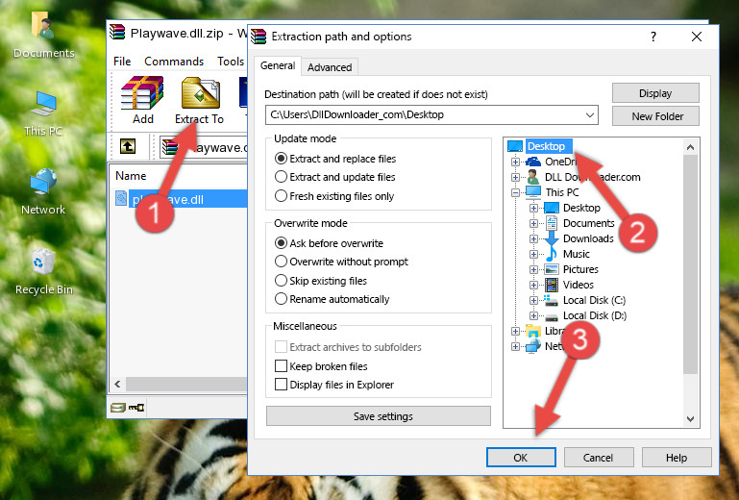Image resolution: width=739 pixels, height=500 pixels.
Task: Enable Display files in Explorer checkbox
Action: (281, 385)
